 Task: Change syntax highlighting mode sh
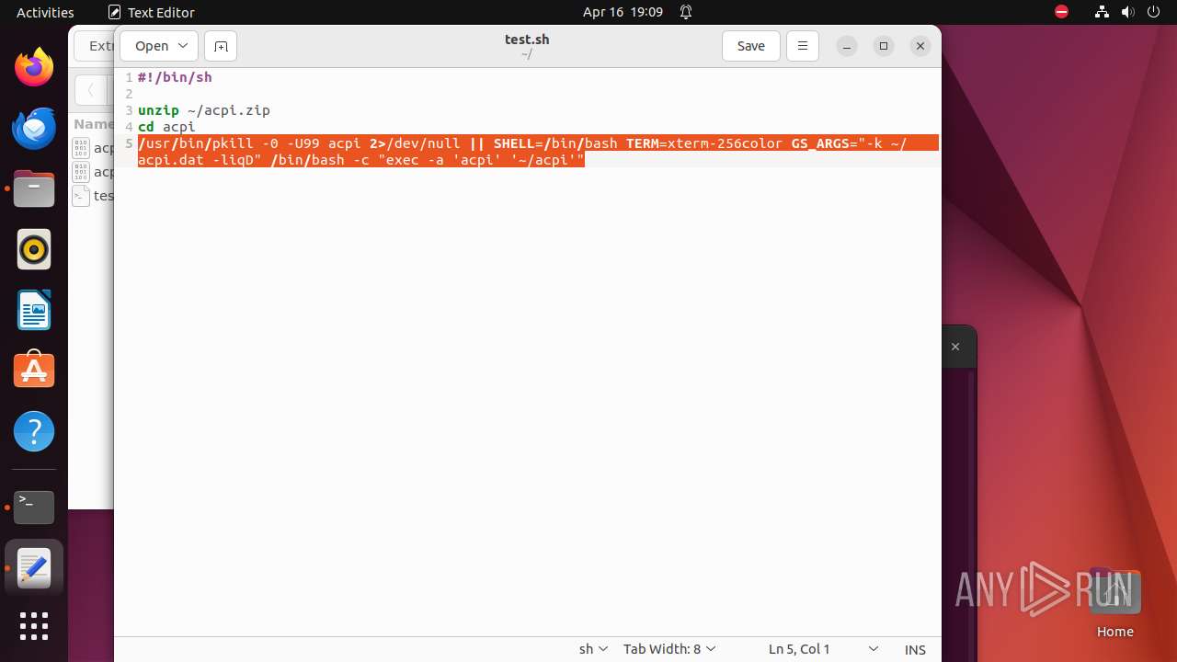click(x=593, y=649)
